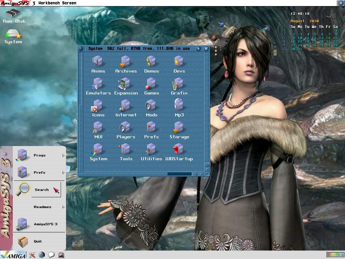This screenshot has height=259, width=345.
Task: Expand the Progs submenu
Action: coord(40,155)
